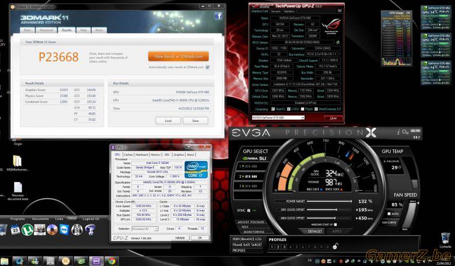Adjust the GPU Clock Offset slider
This screenshot has width=455, height=266.
coord(329,209)
